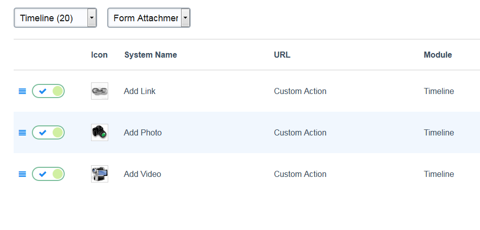This screenshot has height=230, width=480.
Task: Select the Add Link system name
Action: (140, 91)
